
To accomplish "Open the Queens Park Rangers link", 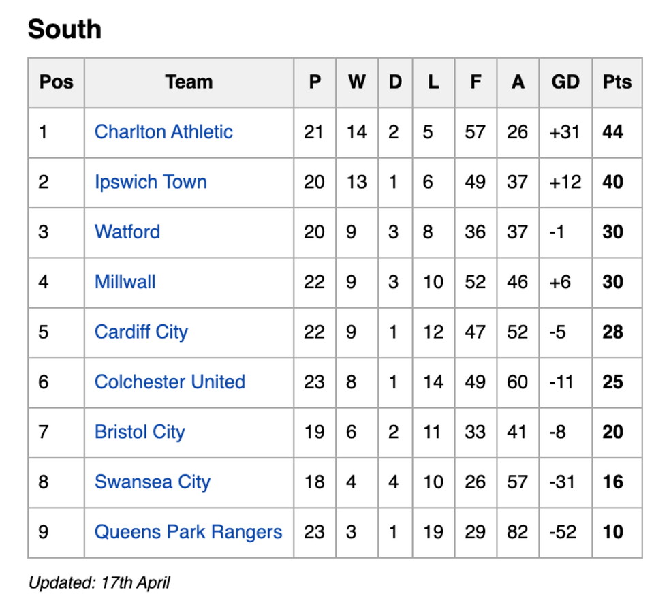I will click(188, 531).
